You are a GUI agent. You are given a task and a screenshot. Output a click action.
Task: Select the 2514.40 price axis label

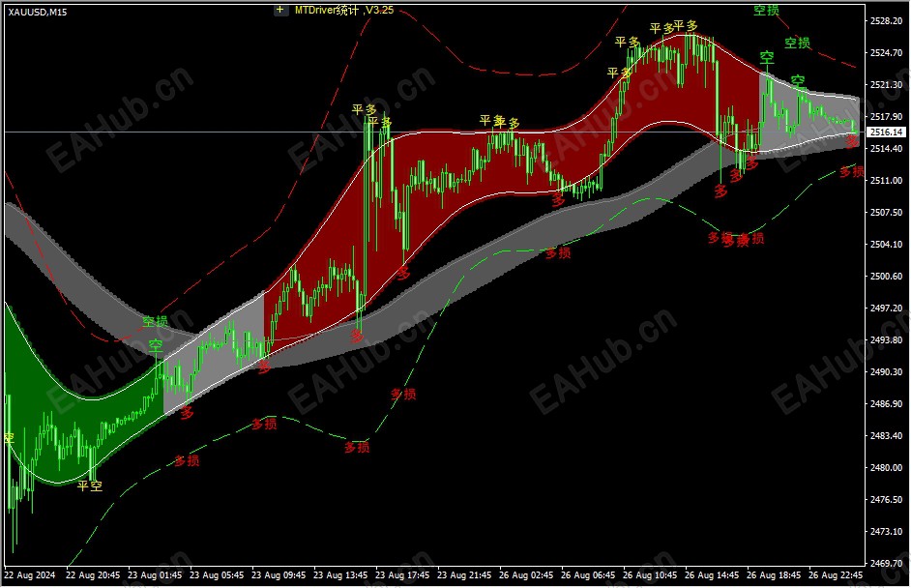pyautogui.click(x=886, y=149)
